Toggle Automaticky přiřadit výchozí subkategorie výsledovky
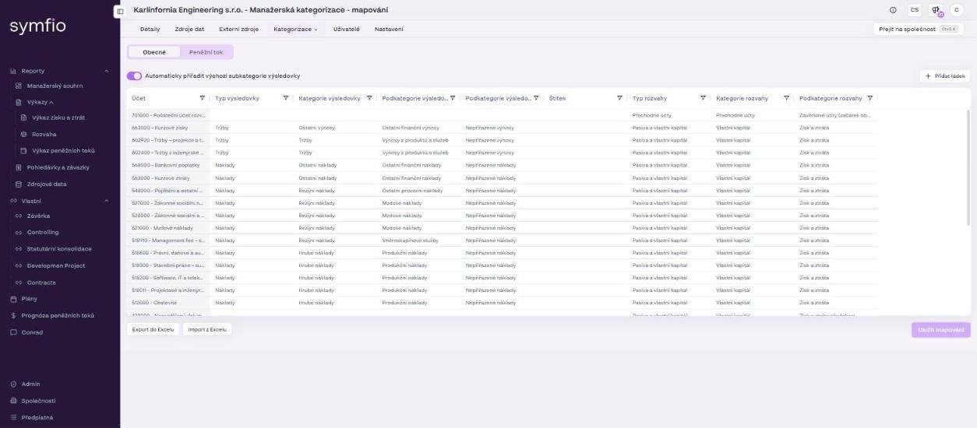The height and width of the screenshot is (428, 977). tap(134, 75)
